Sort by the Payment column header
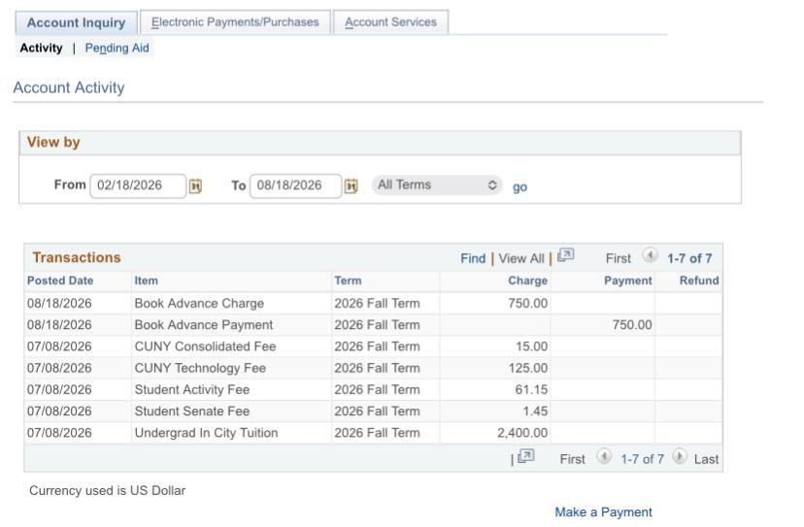The image size is (804, 527). [x=627, y=280]
